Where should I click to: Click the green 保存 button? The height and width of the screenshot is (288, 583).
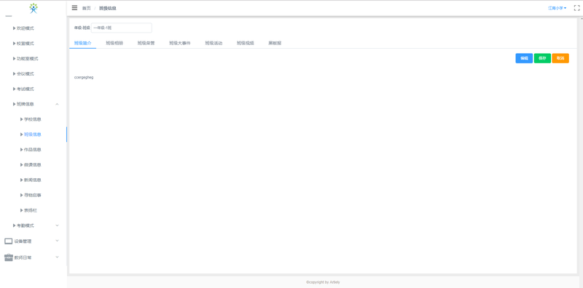[542, 58]
